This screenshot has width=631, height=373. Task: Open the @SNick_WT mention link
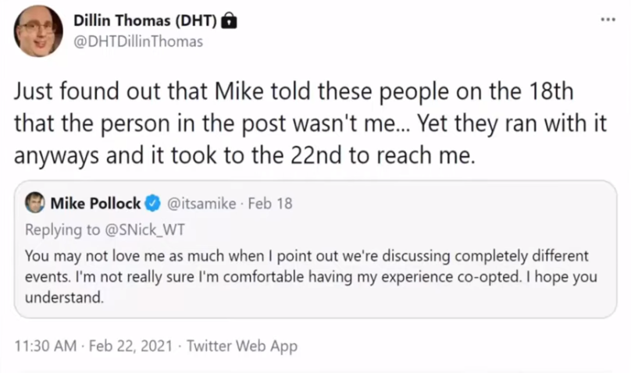[x=145, y=230]
